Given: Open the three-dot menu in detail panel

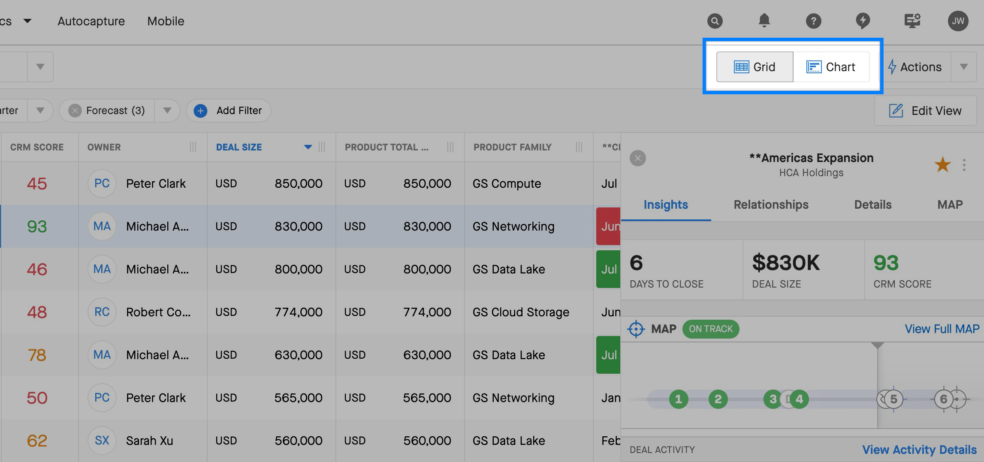Looking at the screenshot, I should pyautogui.click(x=964, y=165).
